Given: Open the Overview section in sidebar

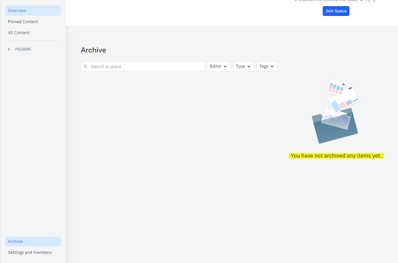Looking at the screenshot, I should point(33,11).
